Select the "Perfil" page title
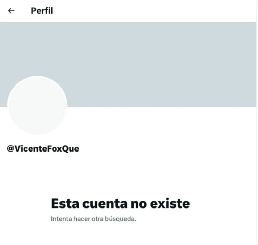This screenshot has width=258, height=245. [x=42, y=11]
